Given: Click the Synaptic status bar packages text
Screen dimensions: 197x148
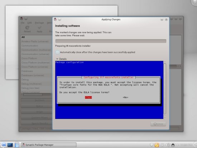Looking at the screenshot, I should (x=36, y=129).
